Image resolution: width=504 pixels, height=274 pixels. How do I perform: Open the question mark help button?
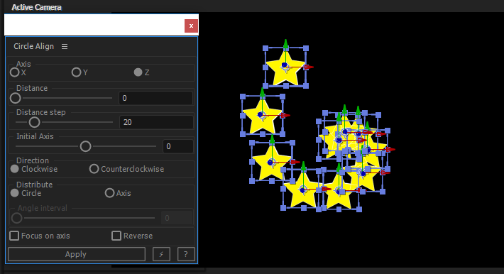(186, 254)
